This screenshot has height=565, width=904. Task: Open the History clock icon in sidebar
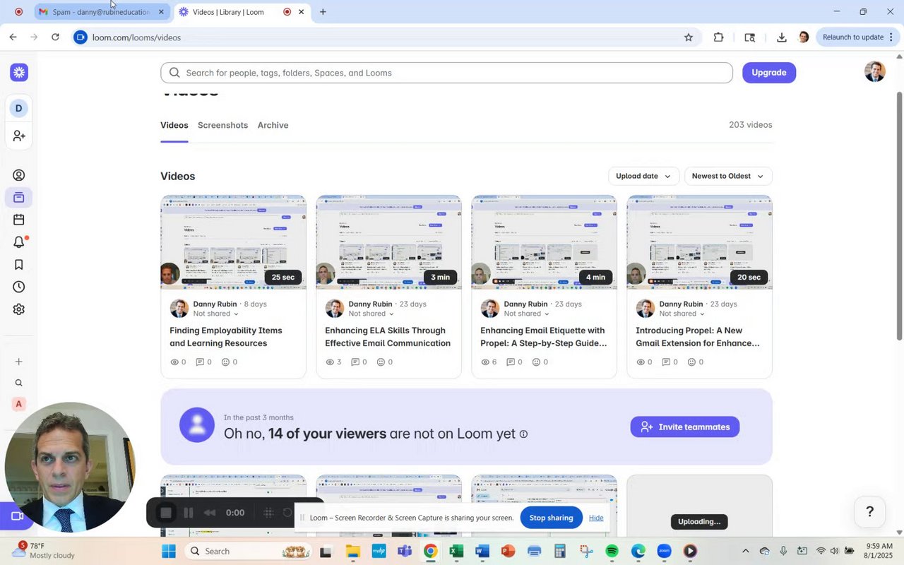coord(19,287)
